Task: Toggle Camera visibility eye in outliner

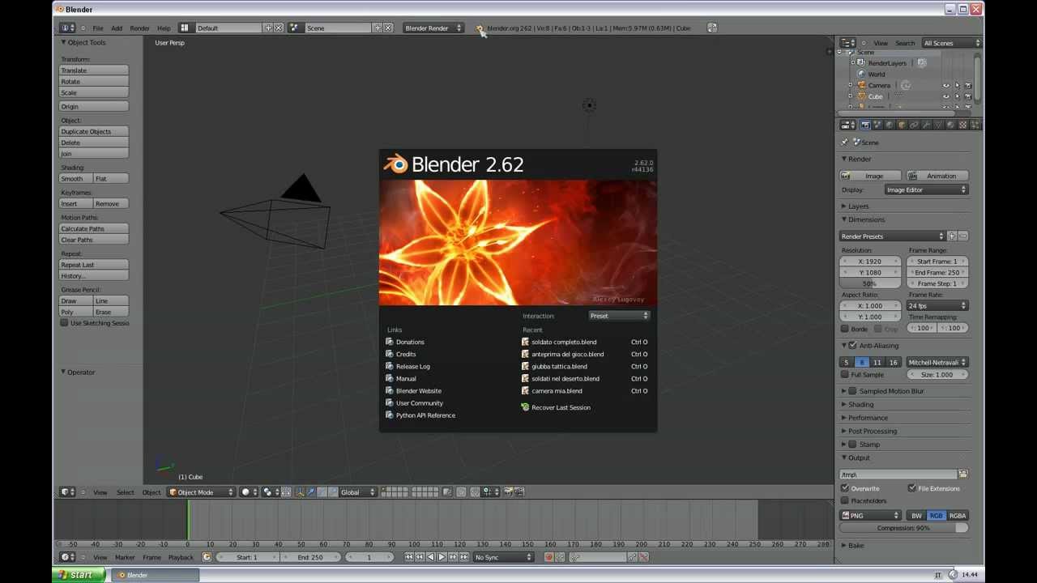Action: (x=945, y=85)
